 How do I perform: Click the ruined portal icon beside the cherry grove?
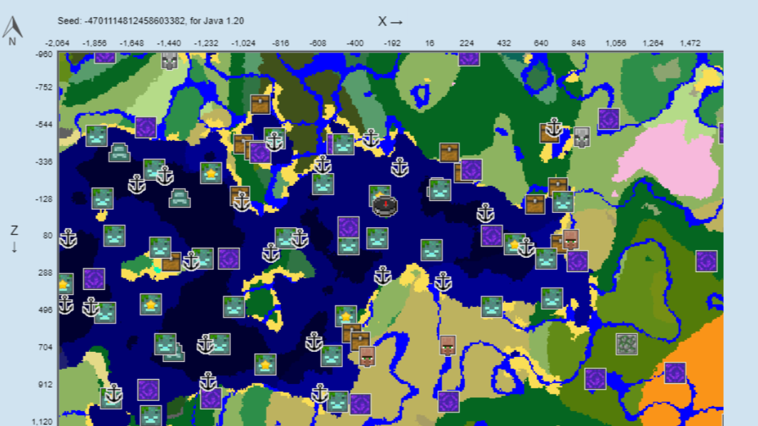tap(608, 120)
